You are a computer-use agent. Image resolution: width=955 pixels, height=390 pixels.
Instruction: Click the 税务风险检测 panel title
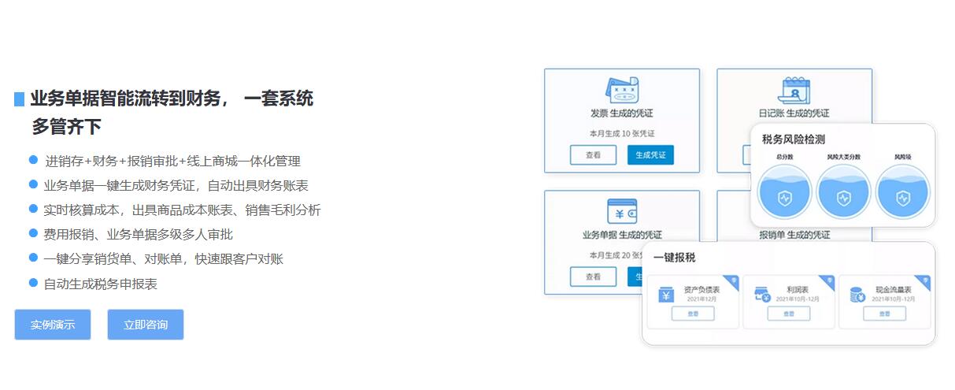pos(793,139)
